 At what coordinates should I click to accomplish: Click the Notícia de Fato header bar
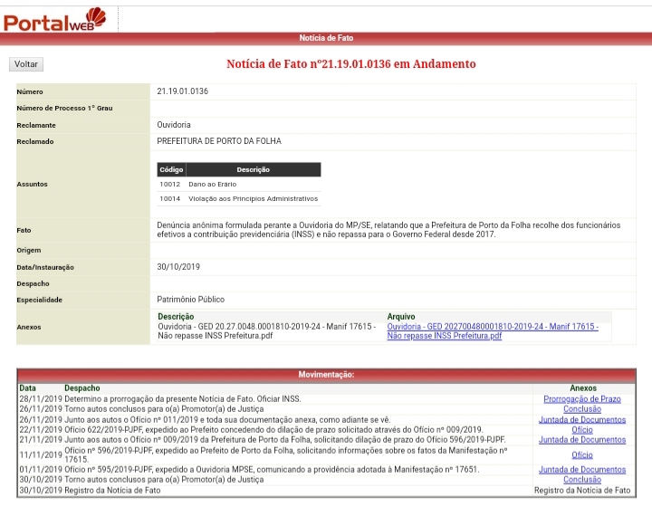[x=326, y=38]
